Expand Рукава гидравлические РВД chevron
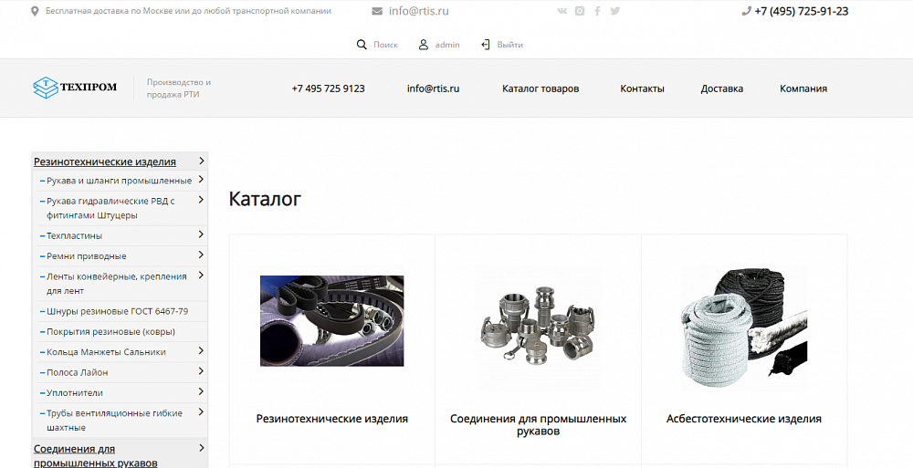Image resolution: width=913 pixels, height=468 pixels. tap(201, 200)
